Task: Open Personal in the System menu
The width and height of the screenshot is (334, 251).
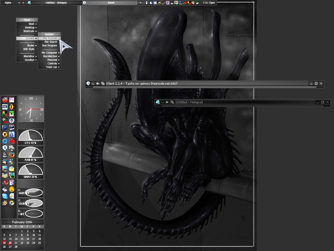Action: 50,60
